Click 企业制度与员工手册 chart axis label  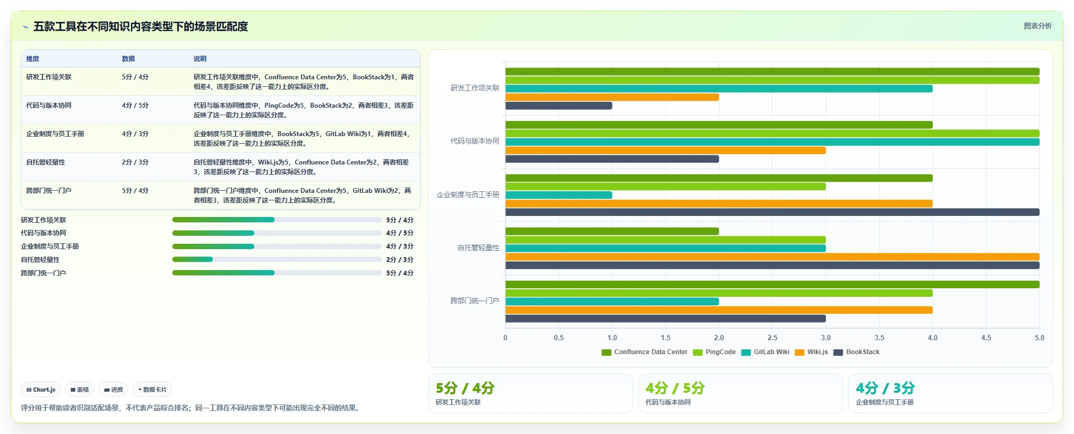tap(468, 194)
